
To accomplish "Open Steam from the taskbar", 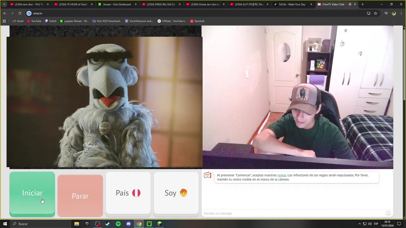I will click(108, 224).
